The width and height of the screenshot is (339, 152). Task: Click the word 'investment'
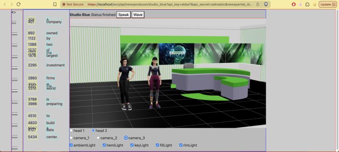56,65
